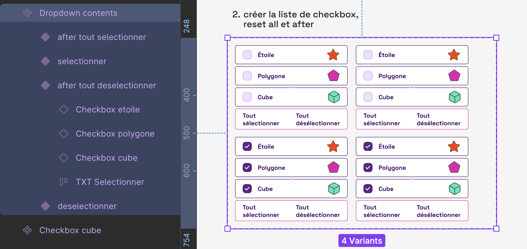Image resolution: width=527 pixels, height=249 pixels.
Task: Click the variant icon beside 'after tout selectionner'
Action: pos(45,37)
